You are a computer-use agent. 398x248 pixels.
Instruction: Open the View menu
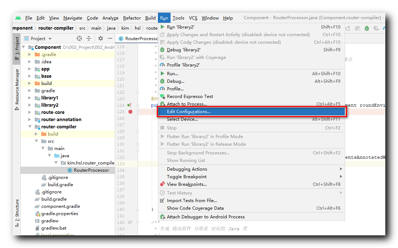54,18
